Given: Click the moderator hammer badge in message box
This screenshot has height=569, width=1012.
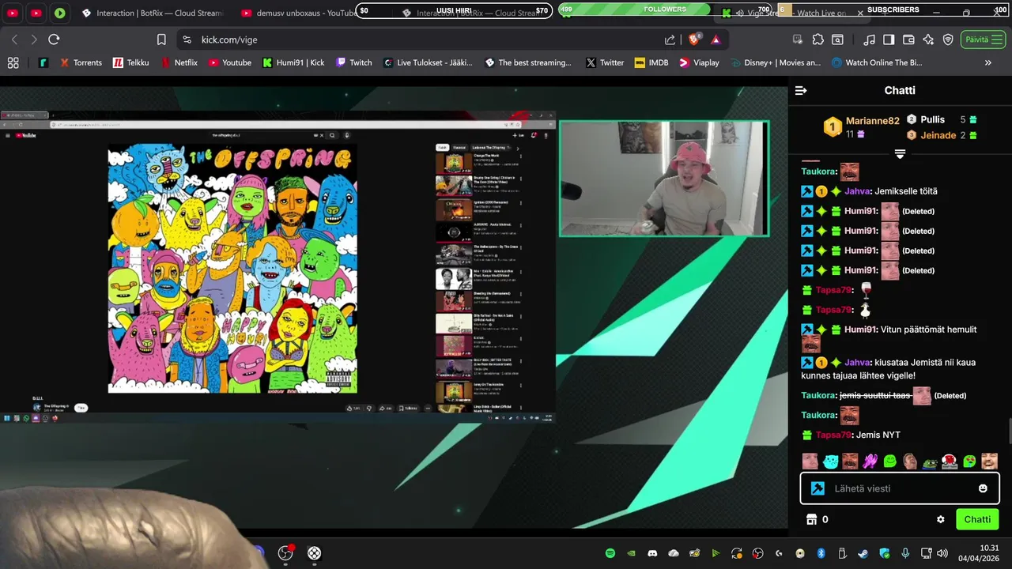Looking at the screenshot, I should (x=818, y=488).
